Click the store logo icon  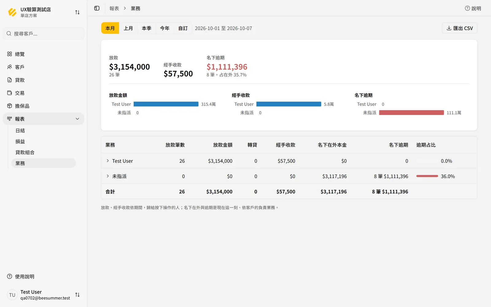point(12,12)
